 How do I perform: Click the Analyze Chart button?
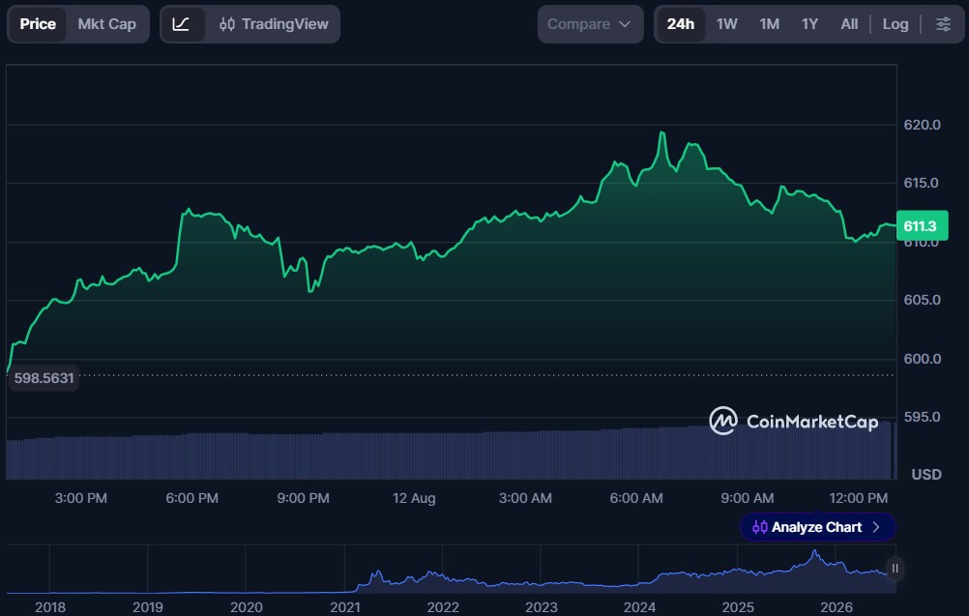[817, 527]
